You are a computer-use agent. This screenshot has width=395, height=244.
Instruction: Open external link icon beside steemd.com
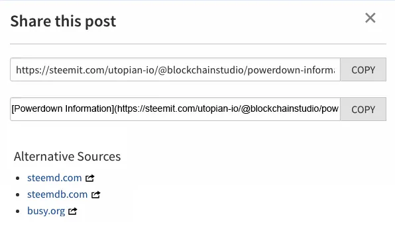(89, 178)
